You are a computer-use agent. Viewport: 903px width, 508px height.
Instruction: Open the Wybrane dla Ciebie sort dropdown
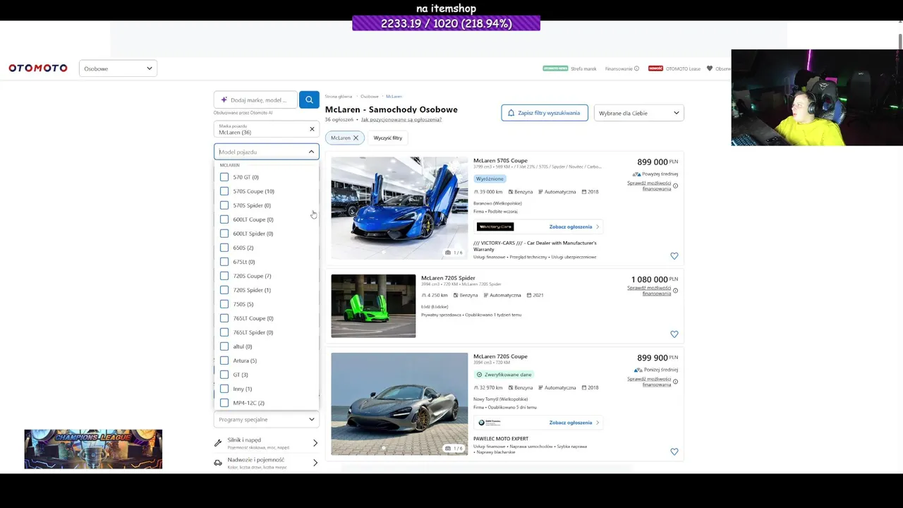638,113
